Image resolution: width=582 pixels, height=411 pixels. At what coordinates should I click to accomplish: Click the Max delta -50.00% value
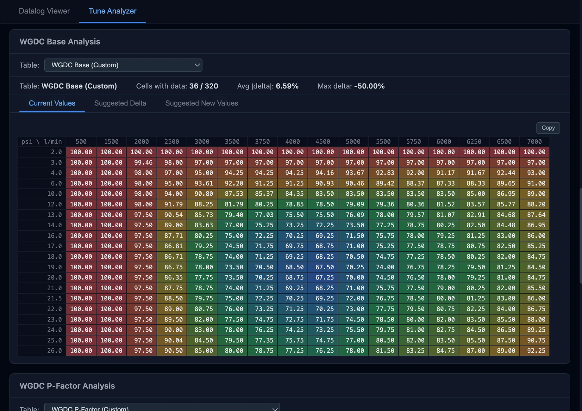point(369,86)
